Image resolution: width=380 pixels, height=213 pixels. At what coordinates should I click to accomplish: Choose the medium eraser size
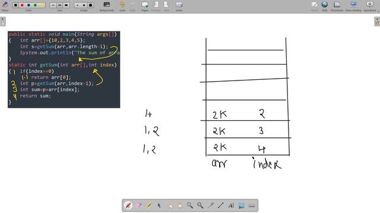click(x=84, y=5)
